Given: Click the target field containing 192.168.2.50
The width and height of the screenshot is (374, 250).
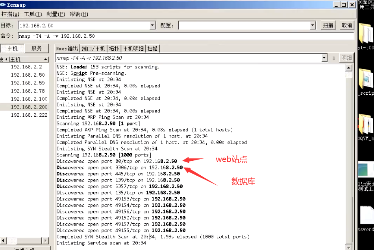Looking at the screenshot, I should tap(84, 26).
